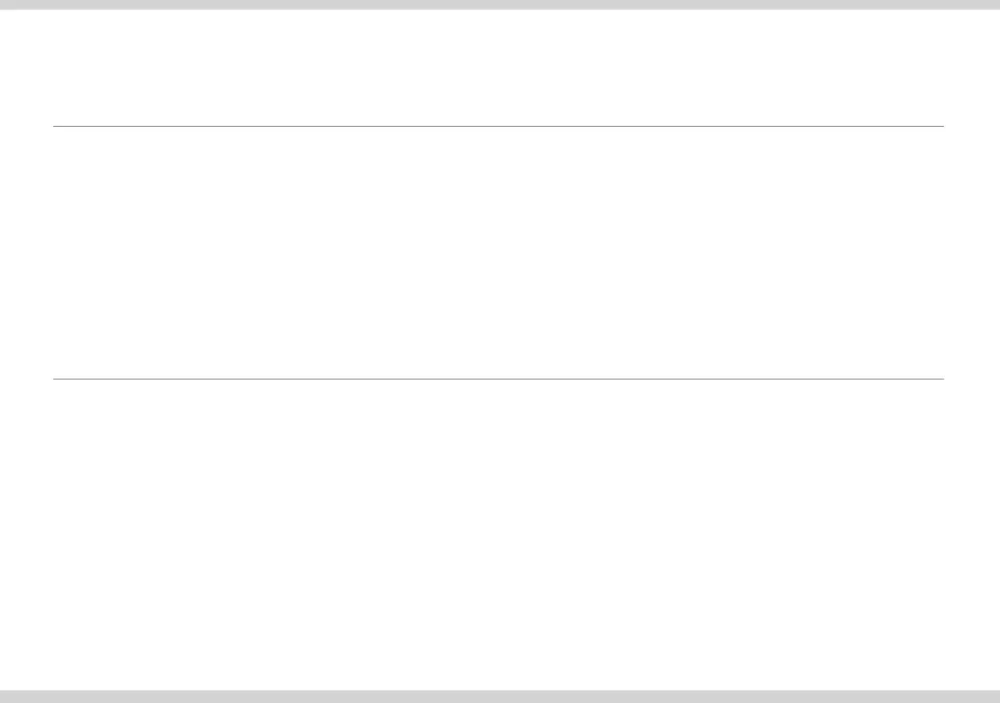Click the center of the lower divider line
Screen dimensions: 1000x703
click(x=498, y=379)
